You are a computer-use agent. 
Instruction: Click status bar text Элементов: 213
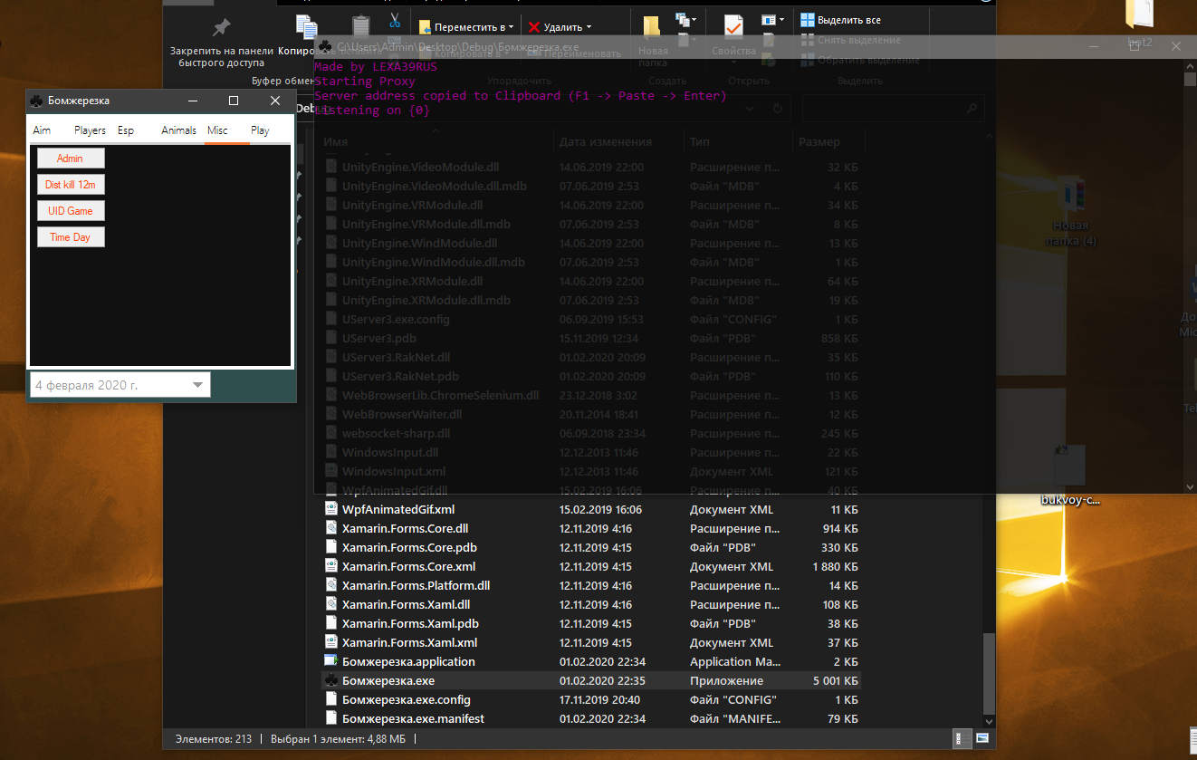(214, 740)
